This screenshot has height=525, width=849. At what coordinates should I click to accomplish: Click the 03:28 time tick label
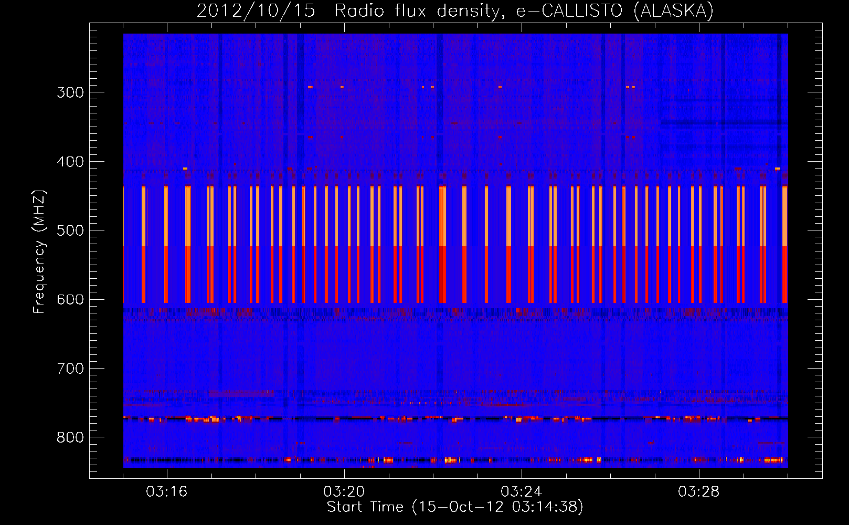(699, 492)
